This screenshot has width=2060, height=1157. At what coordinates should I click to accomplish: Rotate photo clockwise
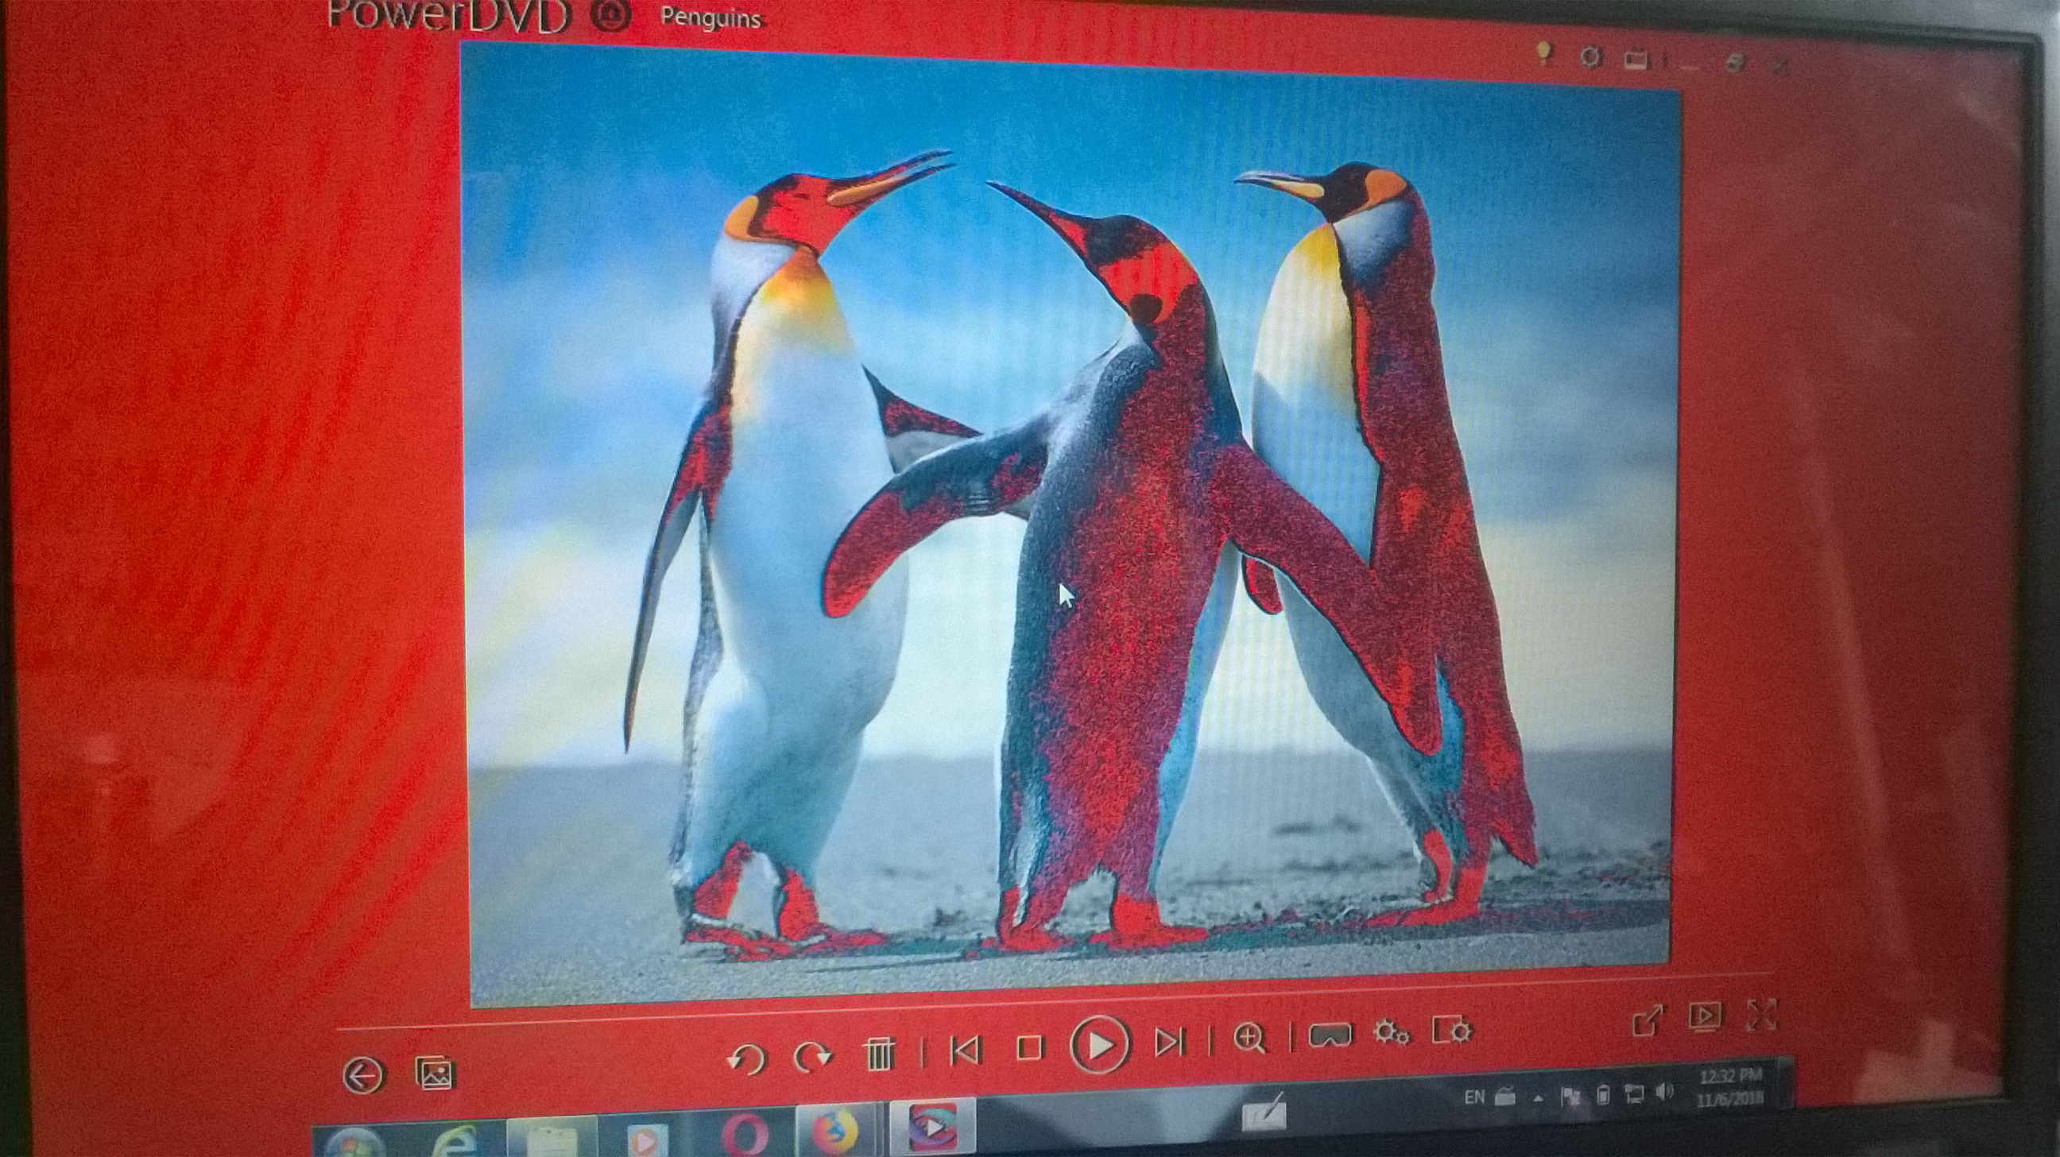[812, 1057]
